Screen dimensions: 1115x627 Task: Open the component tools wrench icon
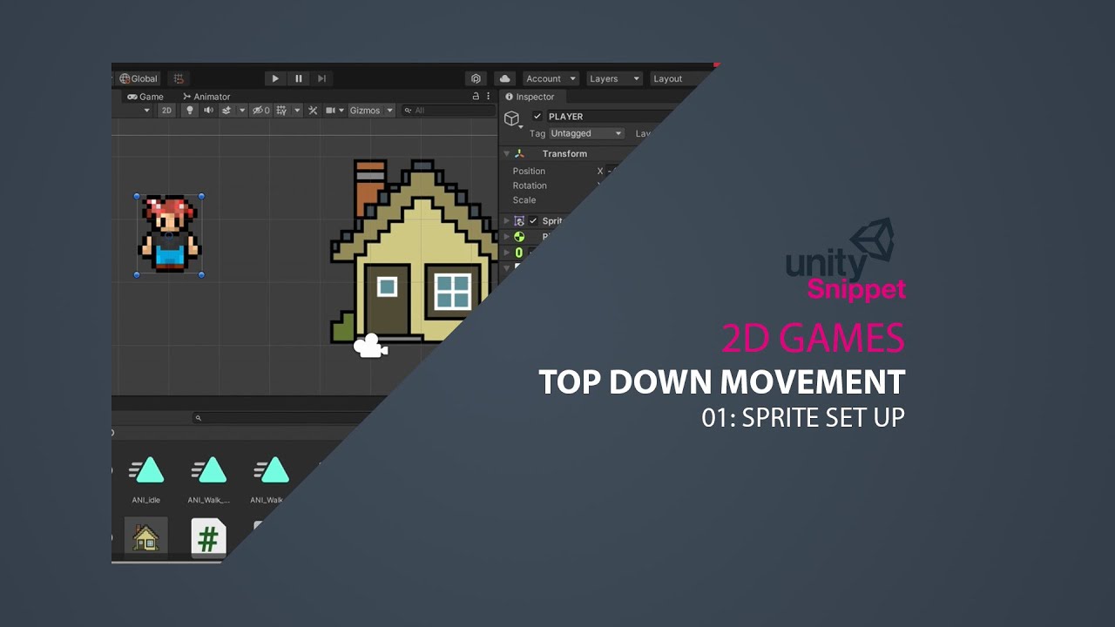click(x=313, y=111)
